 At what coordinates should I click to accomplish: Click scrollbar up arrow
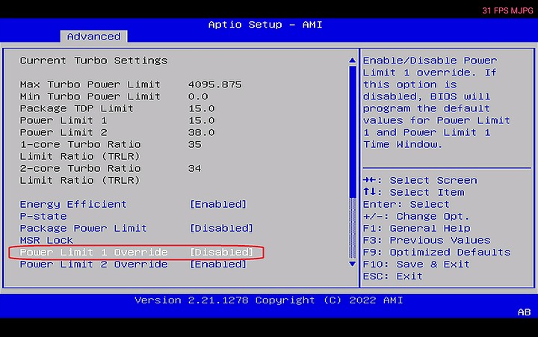click(352, 61)
